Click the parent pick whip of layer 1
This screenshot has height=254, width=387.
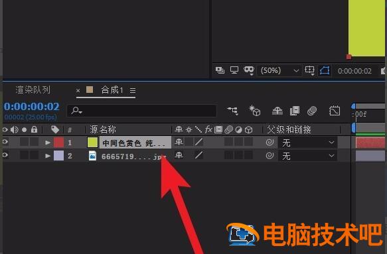point(270,143)
